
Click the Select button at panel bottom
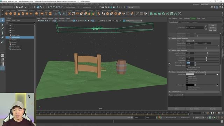point(176,109)
